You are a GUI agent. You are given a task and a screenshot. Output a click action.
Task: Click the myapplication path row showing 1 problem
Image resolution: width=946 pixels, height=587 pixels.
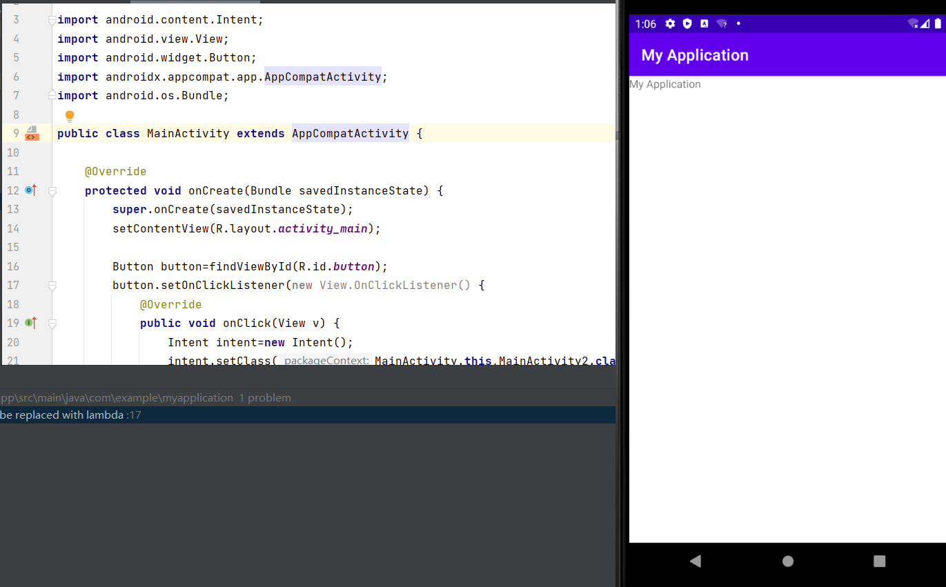click(x=308, y=397)
